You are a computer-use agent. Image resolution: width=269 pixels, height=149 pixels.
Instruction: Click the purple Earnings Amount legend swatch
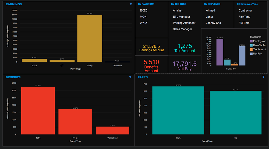tap(251, 41)
